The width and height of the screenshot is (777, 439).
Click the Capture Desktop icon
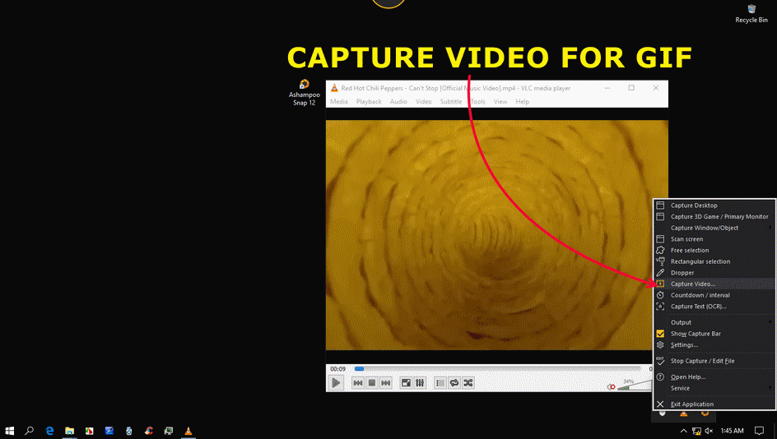pyautogui.click(x=660, y=206)
